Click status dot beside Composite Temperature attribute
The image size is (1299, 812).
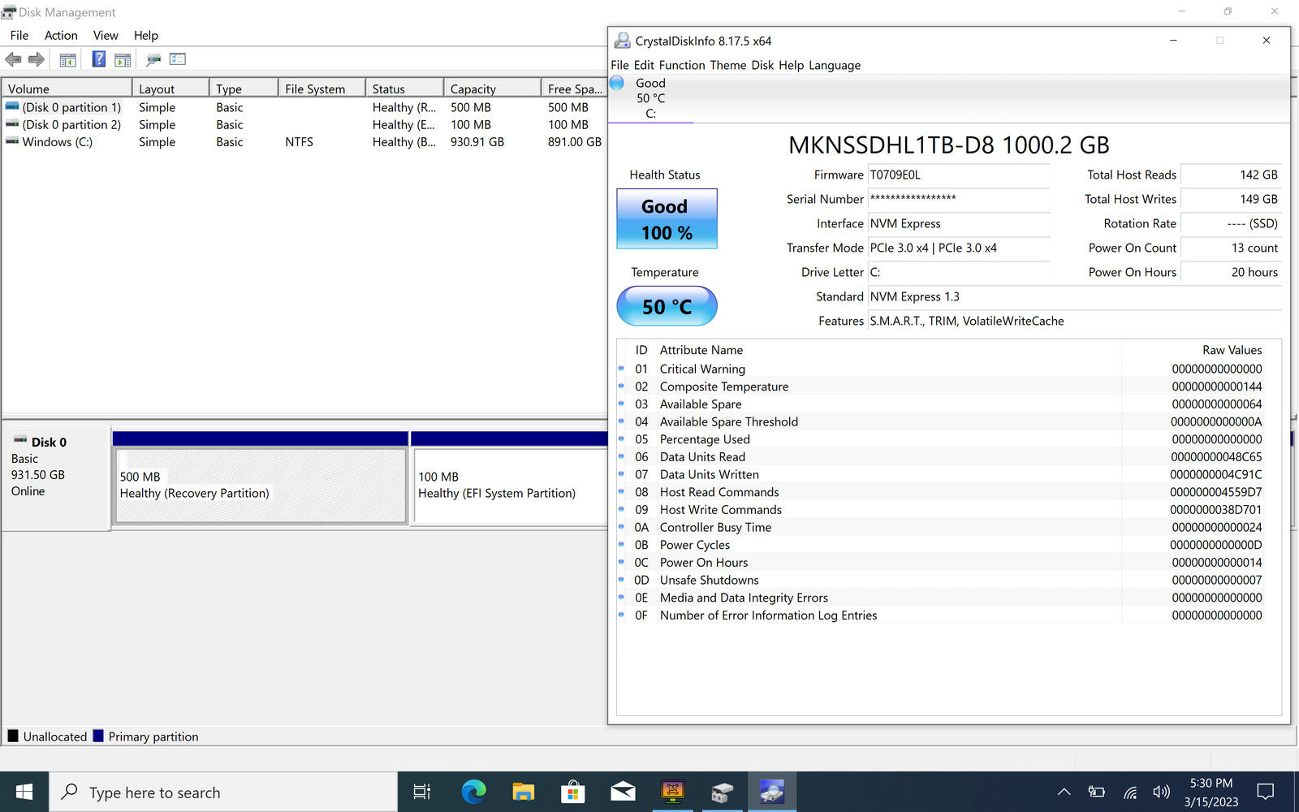(x=621, y=386)
